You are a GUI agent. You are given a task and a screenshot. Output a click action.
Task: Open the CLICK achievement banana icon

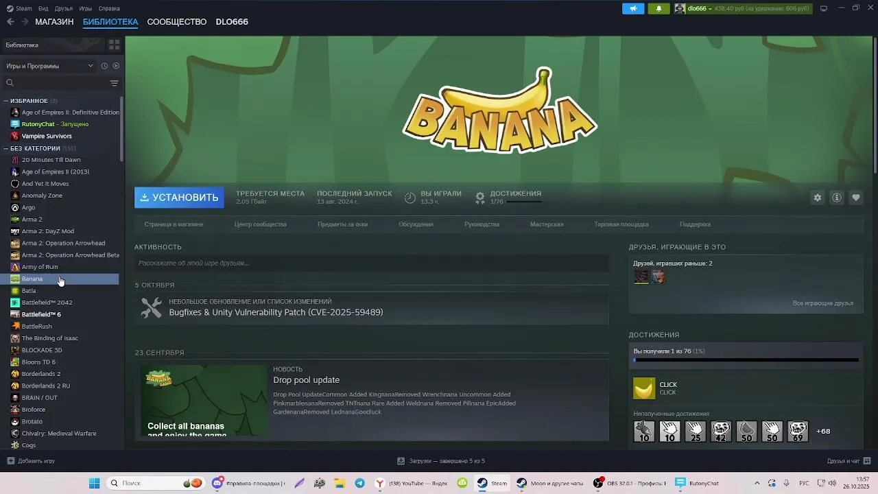(644, 388)
